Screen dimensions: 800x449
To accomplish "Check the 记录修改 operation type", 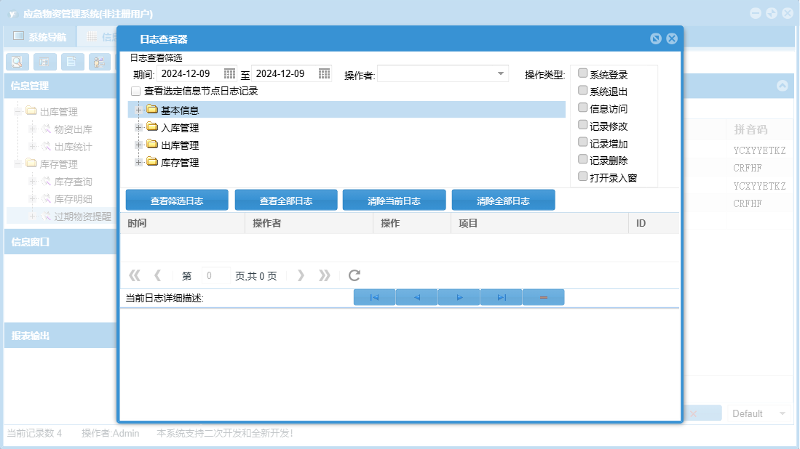I will 582,125.
